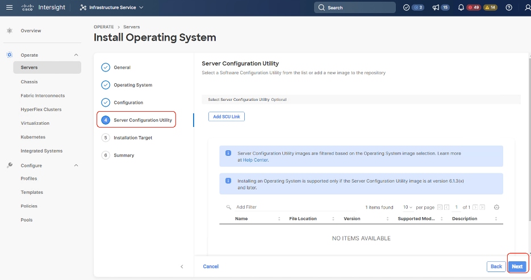This screenshot has height=280, width=531.
Task: Open Chassis in sidebar
Action: (x=29, y=82)
